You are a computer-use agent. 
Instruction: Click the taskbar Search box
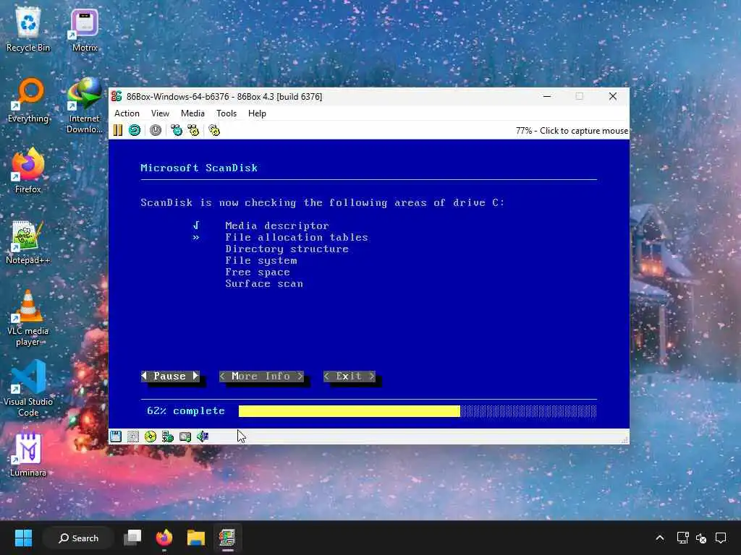pyautogui.click(x=78, y=538)
